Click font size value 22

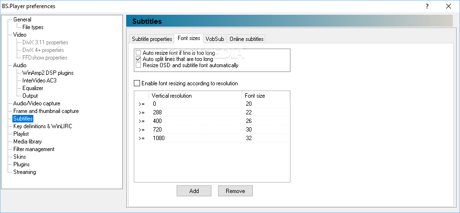[x=249, y=112]
